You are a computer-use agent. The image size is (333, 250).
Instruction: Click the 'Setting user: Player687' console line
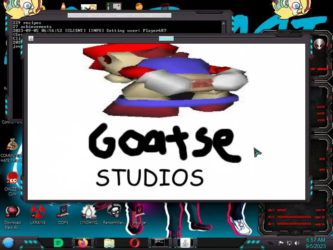tap(89, 31)
